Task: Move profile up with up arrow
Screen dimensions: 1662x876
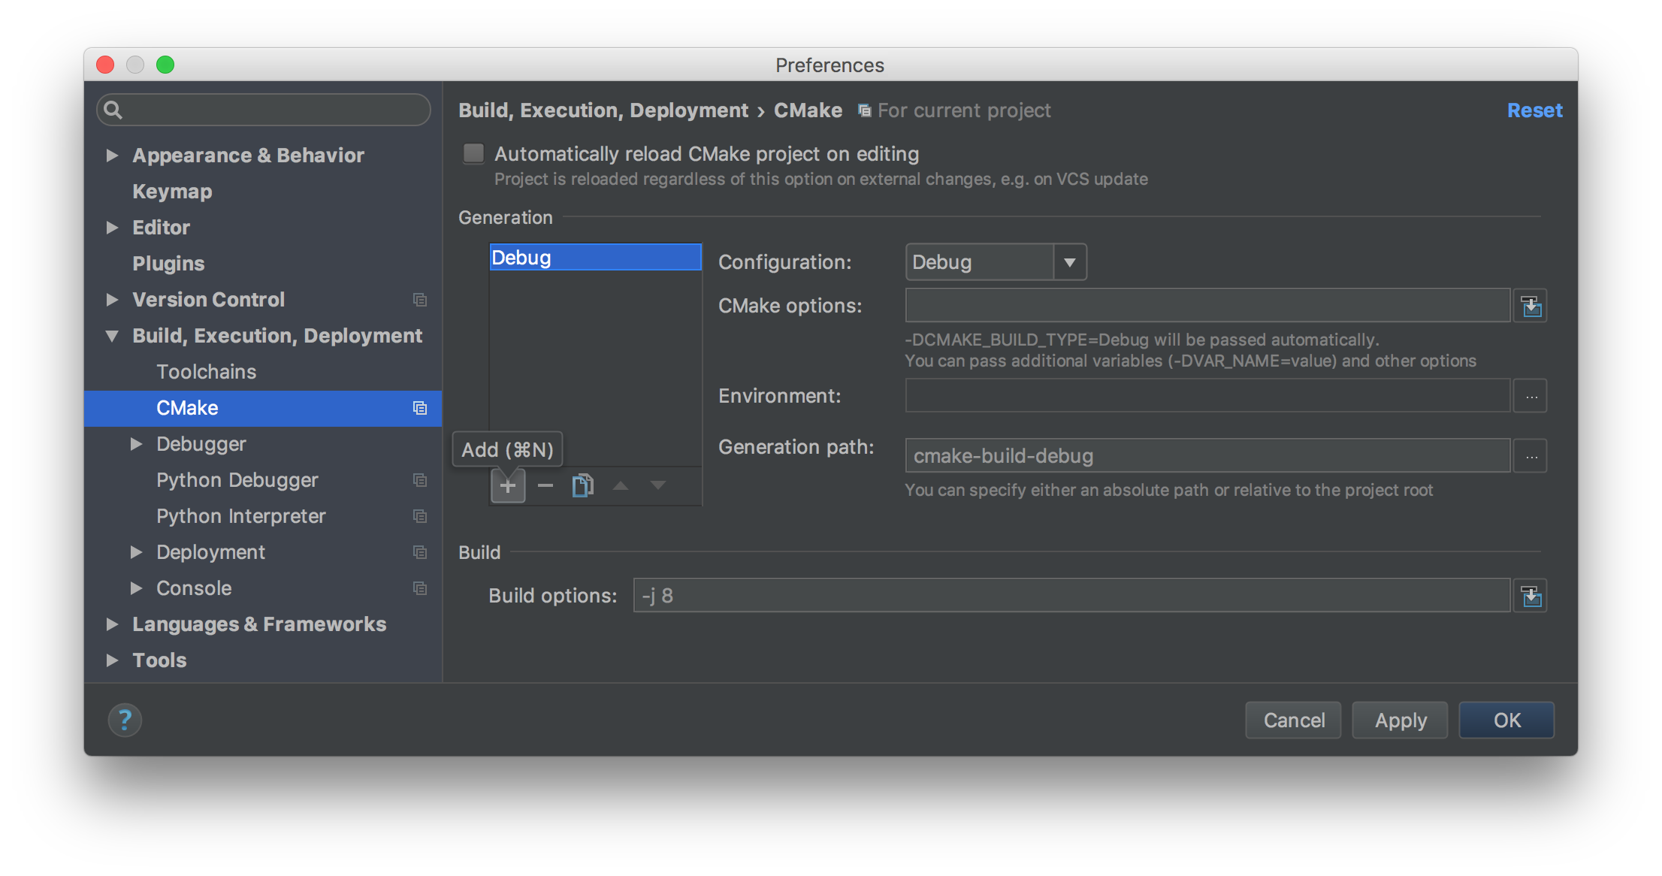Action: 621,486
